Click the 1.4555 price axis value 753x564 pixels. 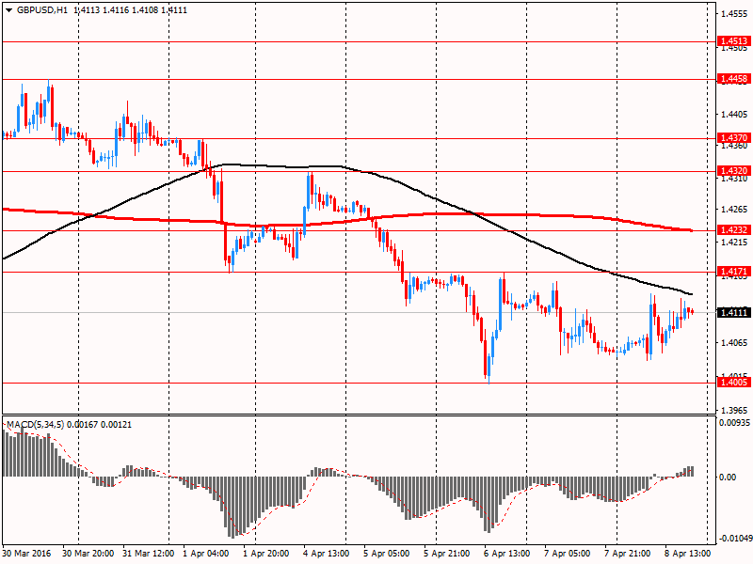(x=734, y=14)
